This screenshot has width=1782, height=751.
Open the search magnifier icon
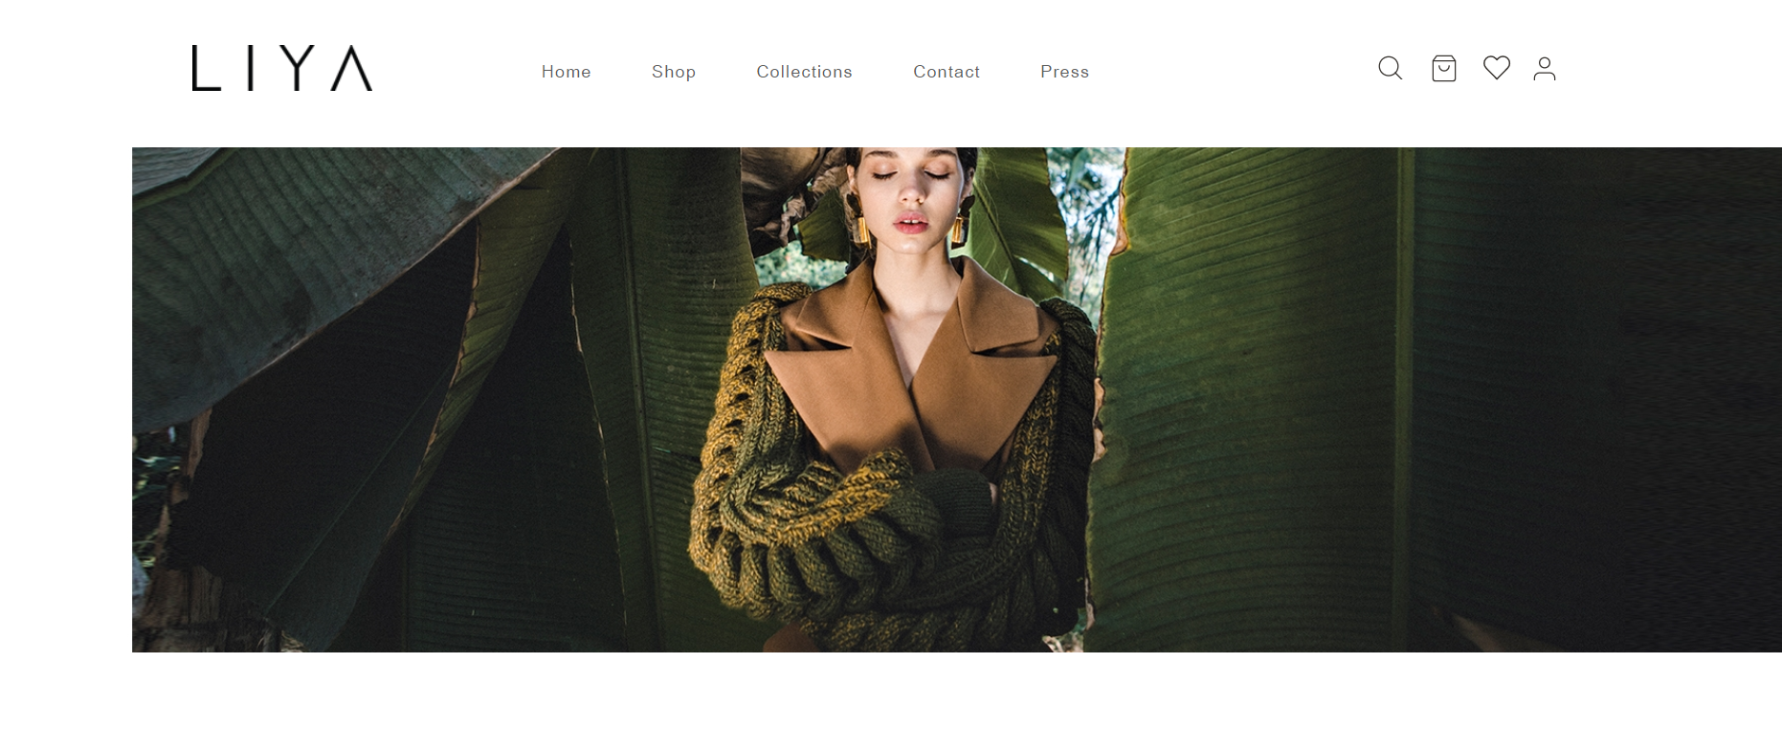coord(1390,69)
